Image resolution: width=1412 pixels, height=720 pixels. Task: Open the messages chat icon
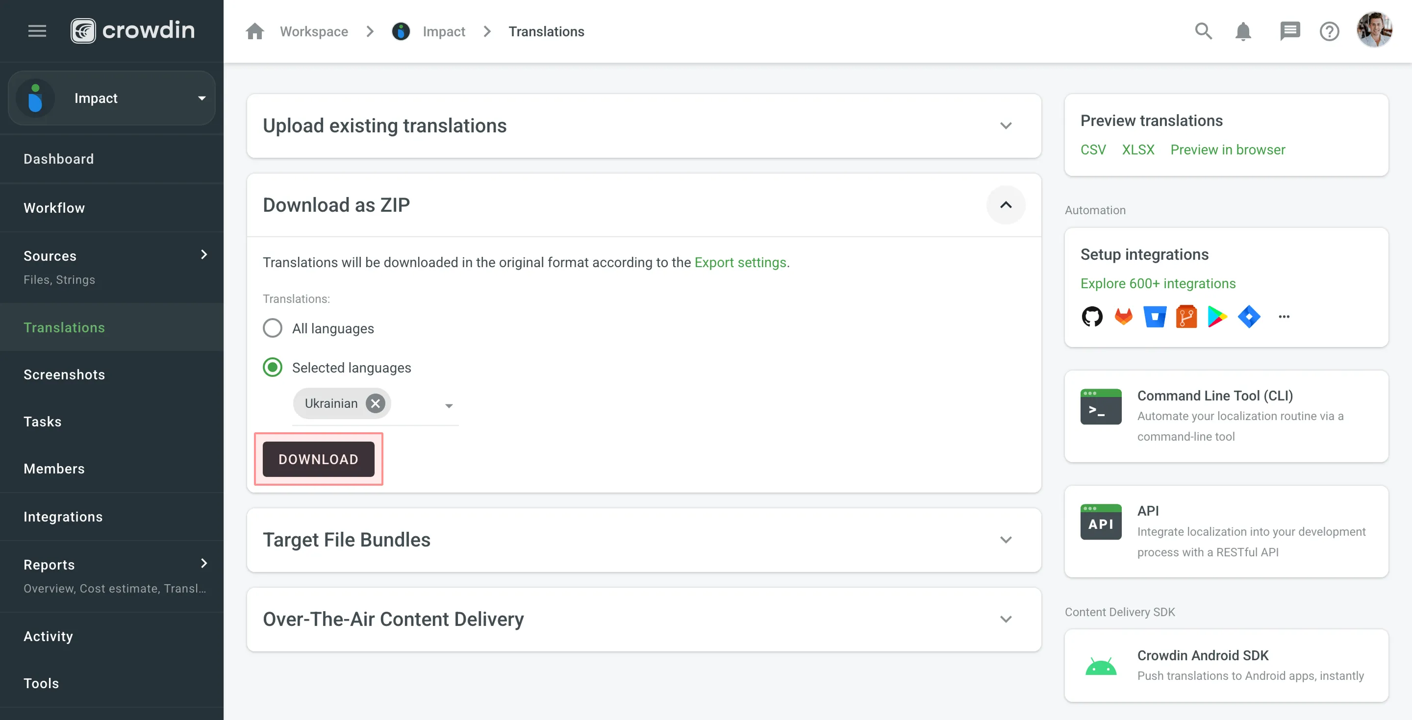(1290, 31)
